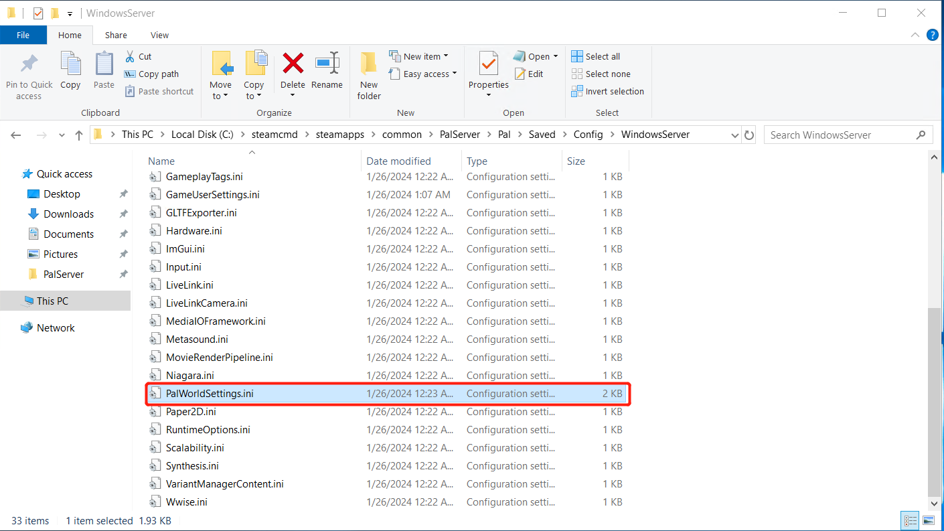
Task: Click the Copy icon in Clipboard group
Action: (70, 64)
